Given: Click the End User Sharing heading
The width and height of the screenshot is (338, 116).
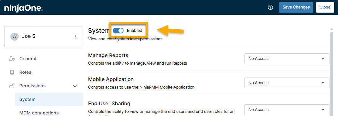Looking at the screenshot, I should 109,103.
